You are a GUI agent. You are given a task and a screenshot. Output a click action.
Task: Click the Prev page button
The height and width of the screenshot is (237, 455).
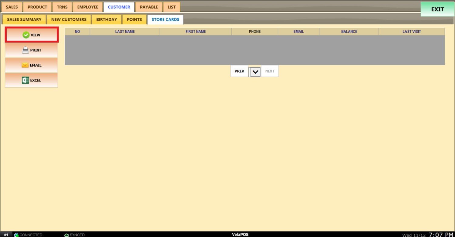coord(239,71)
